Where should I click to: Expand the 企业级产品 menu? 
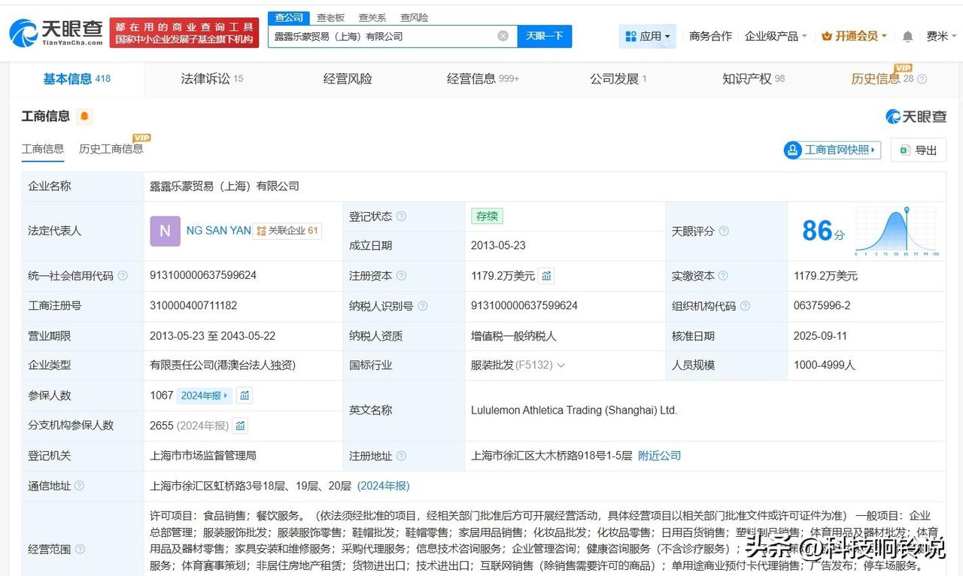click(x=776, y=36)
